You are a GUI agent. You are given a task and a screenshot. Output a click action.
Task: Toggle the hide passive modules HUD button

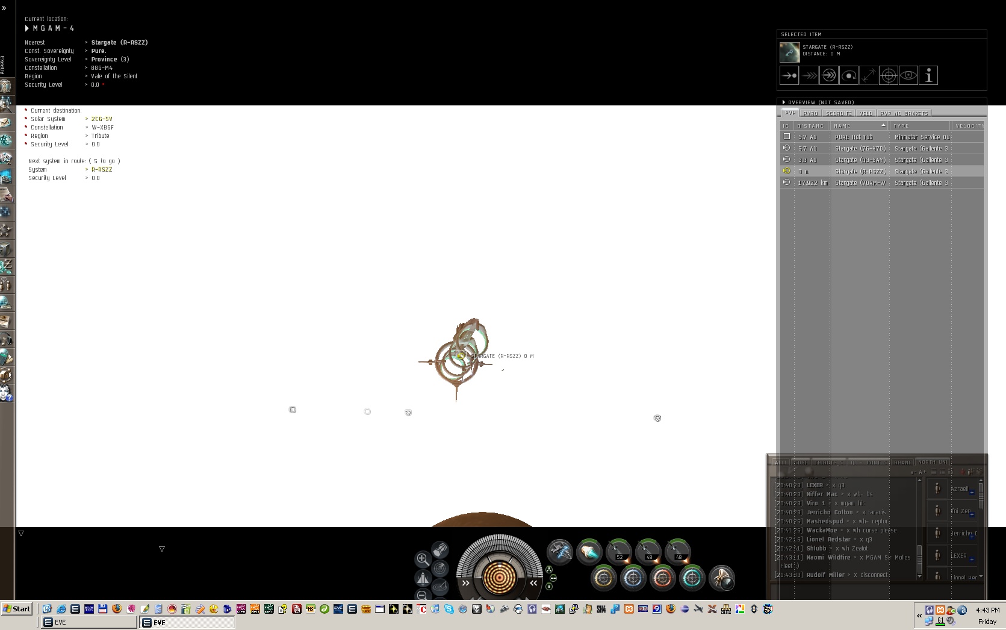tap(553, 578)
